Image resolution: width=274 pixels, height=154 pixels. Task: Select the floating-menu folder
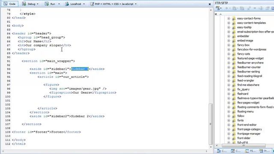coord(245,112)
